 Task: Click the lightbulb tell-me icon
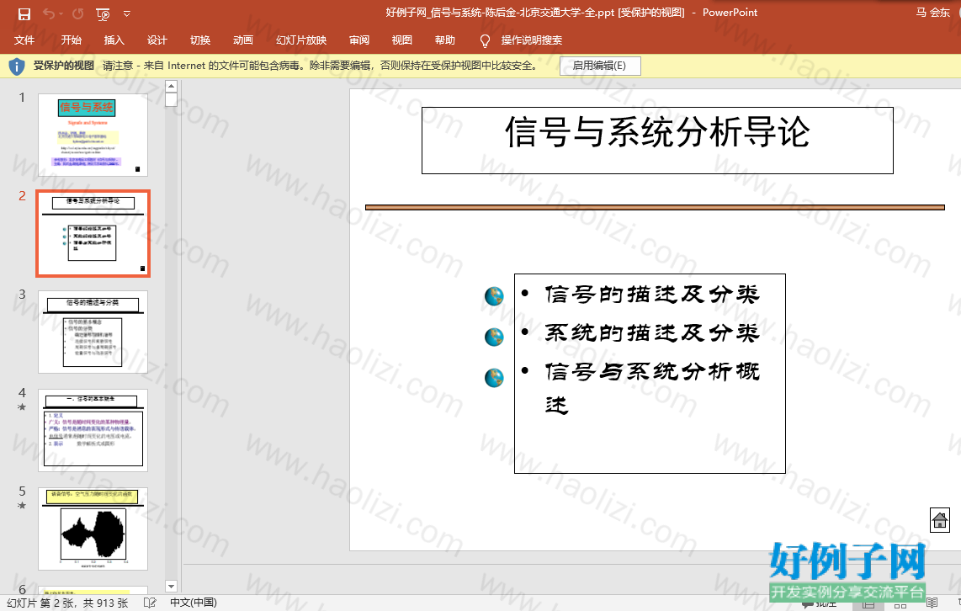(x=485, y=40)
